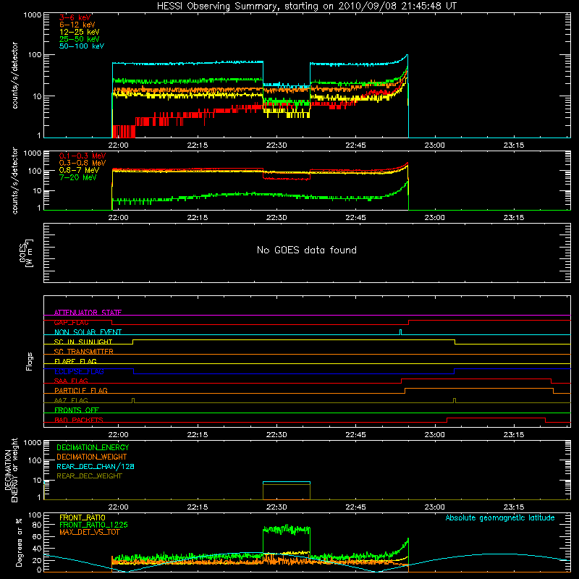Image resolution: width=579 pixels, height=579 pixels.
Task: Click the SAA_FLAG label
Action: click(x=71, y=381)
